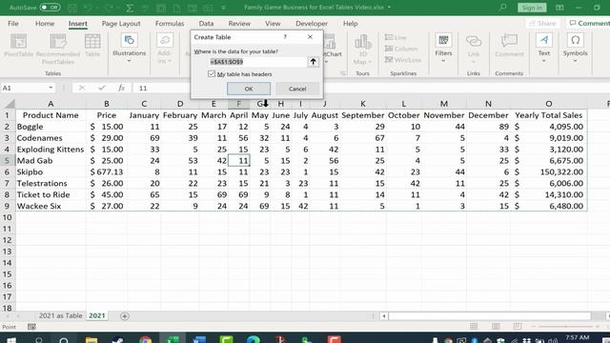
Task: Switch to the Data tab
Action: pyautogui.click(x=206, y=23)
